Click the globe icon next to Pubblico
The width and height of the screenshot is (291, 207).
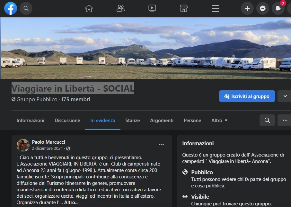pyautogui.click(x=185, y=172)
